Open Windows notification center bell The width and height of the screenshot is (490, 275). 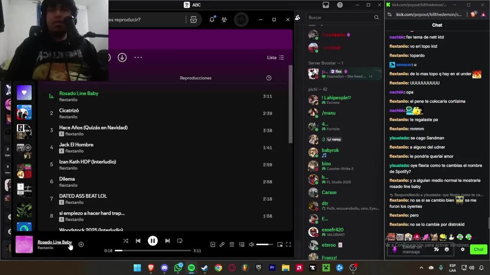click(482, 268)
